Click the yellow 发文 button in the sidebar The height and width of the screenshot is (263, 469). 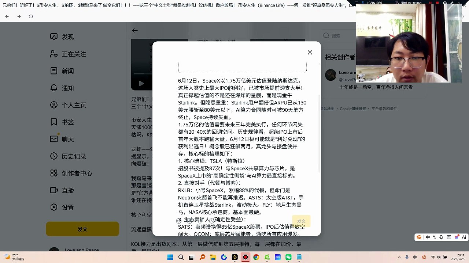(x=82, y=229)
